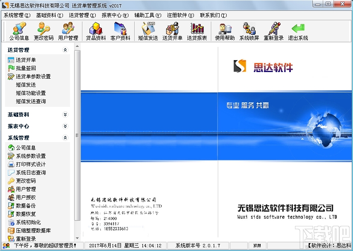Open the 报表中心(W) menu
This screenshot has height=251, width=353.
(x=115, y=15)
